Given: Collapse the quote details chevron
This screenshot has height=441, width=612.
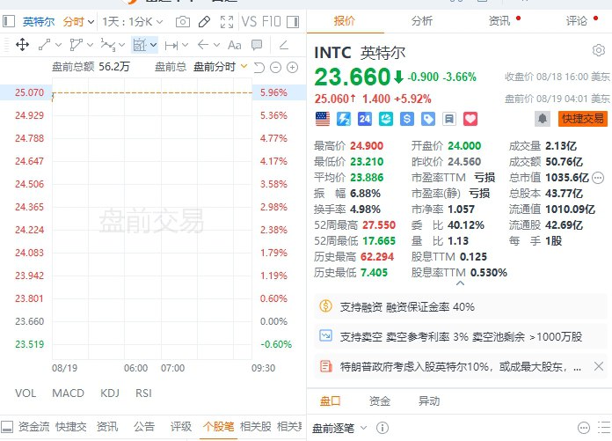Looking at the screenshot, I should pyautogui.click(x=460, y=283).
